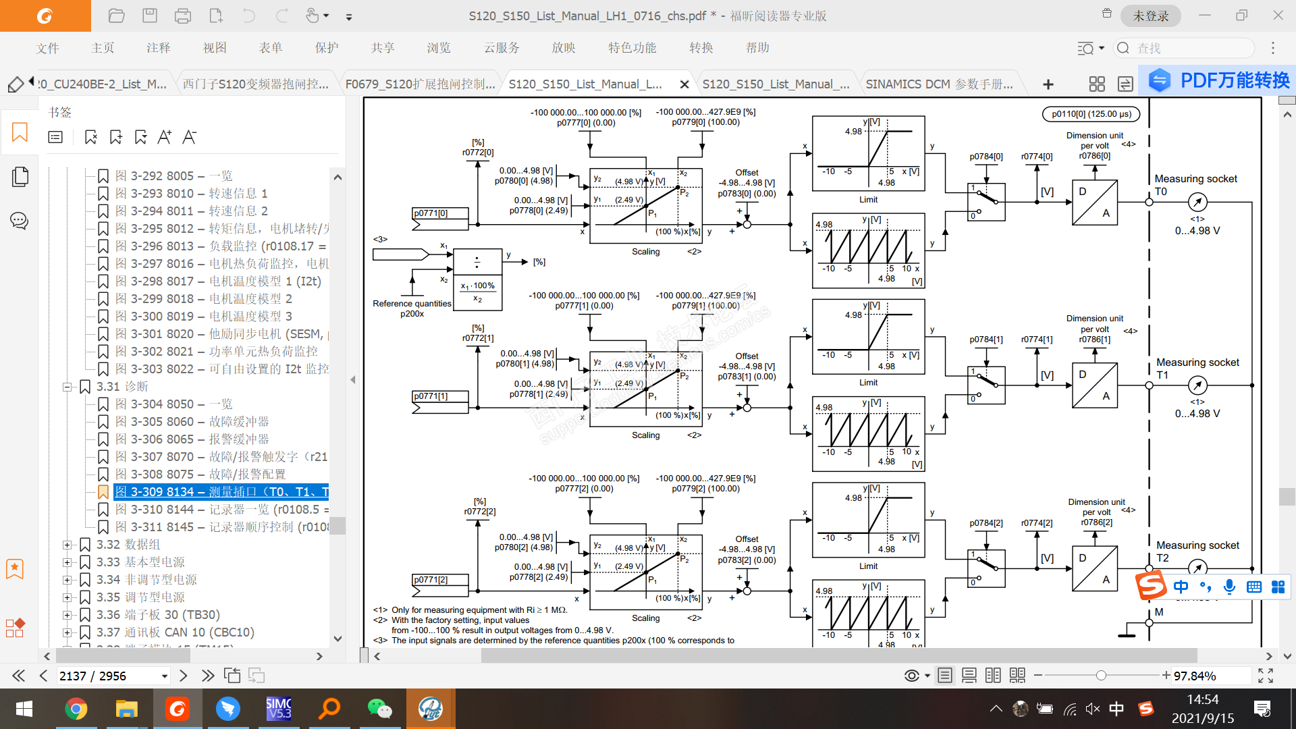Open the page number dropdown arrow
1296x729 pixels.
(164, 676)
